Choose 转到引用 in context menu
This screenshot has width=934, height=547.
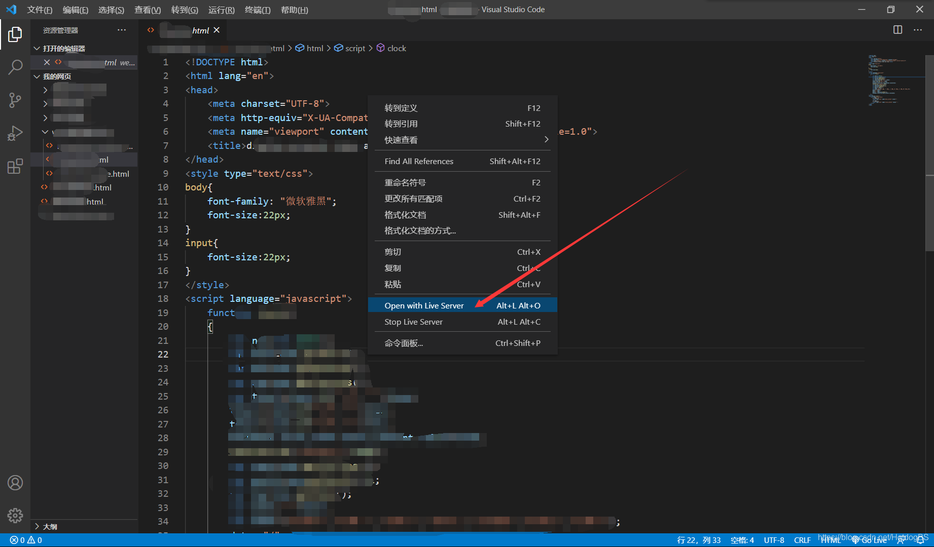pyautogui.click(x=462, y=124)
